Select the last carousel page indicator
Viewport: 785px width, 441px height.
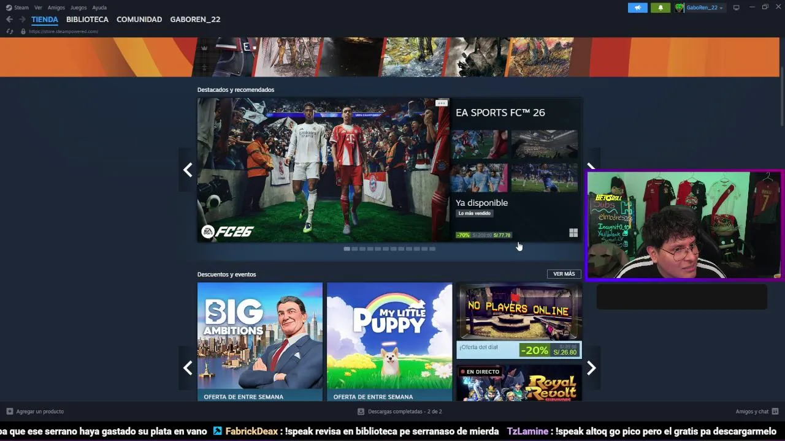tap(432, 249)
